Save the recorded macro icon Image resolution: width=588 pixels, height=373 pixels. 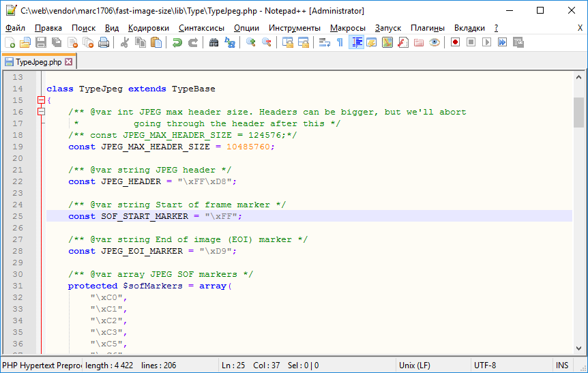tap(518, 42)
